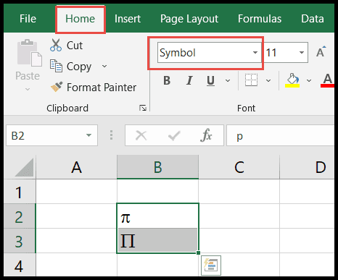
Task: Click the Copy icon
Action: click(56, 66)
